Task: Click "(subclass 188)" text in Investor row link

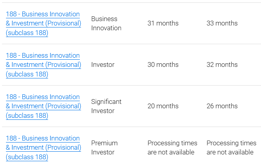Action: click(27, 74)
